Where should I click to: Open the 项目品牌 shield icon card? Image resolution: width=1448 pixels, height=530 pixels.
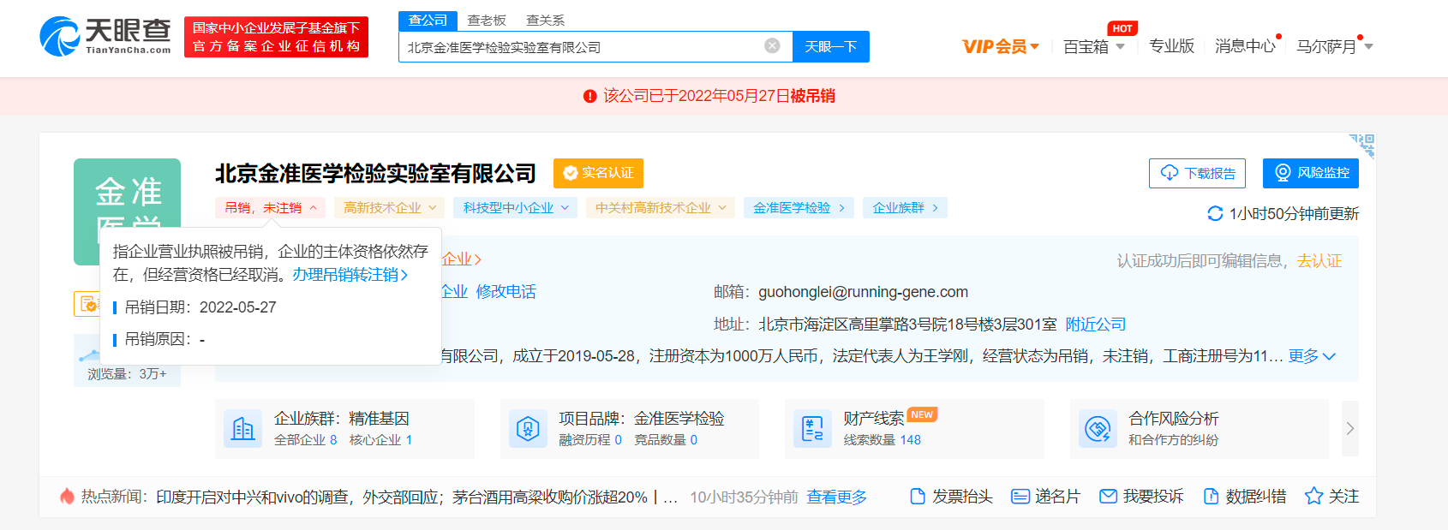pos(528,428)
